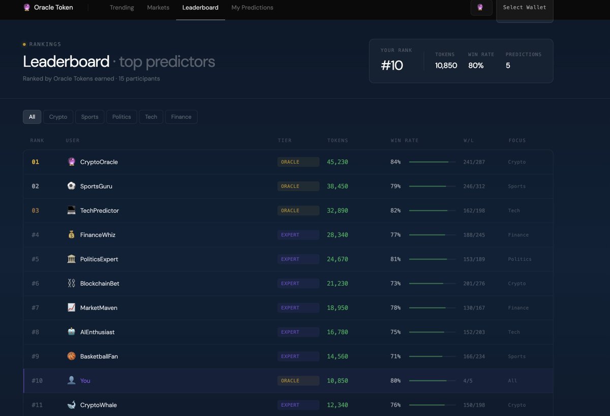The height and width of the screenshot is (416, 610).
Task: Click the SportsGuru username
Action: 96,186
